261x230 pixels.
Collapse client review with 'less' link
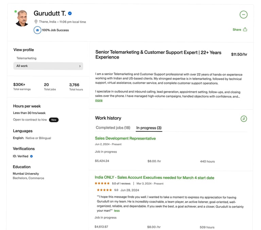(117, 211)
